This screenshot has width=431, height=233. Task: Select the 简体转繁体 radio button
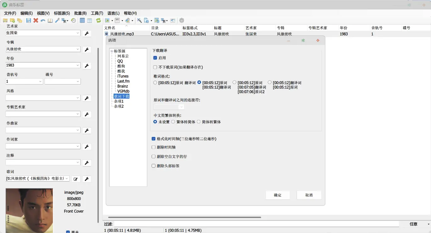coord(199,122)
